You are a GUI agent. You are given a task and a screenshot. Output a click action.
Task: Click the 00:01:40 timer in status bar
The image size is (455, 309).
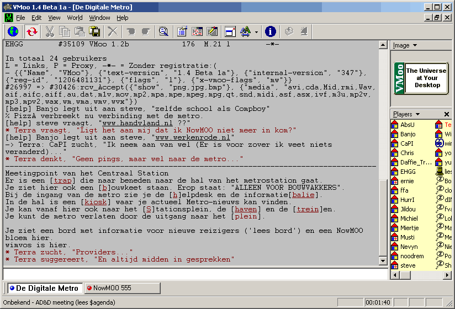pyautogui.click(x=378, y=302)
